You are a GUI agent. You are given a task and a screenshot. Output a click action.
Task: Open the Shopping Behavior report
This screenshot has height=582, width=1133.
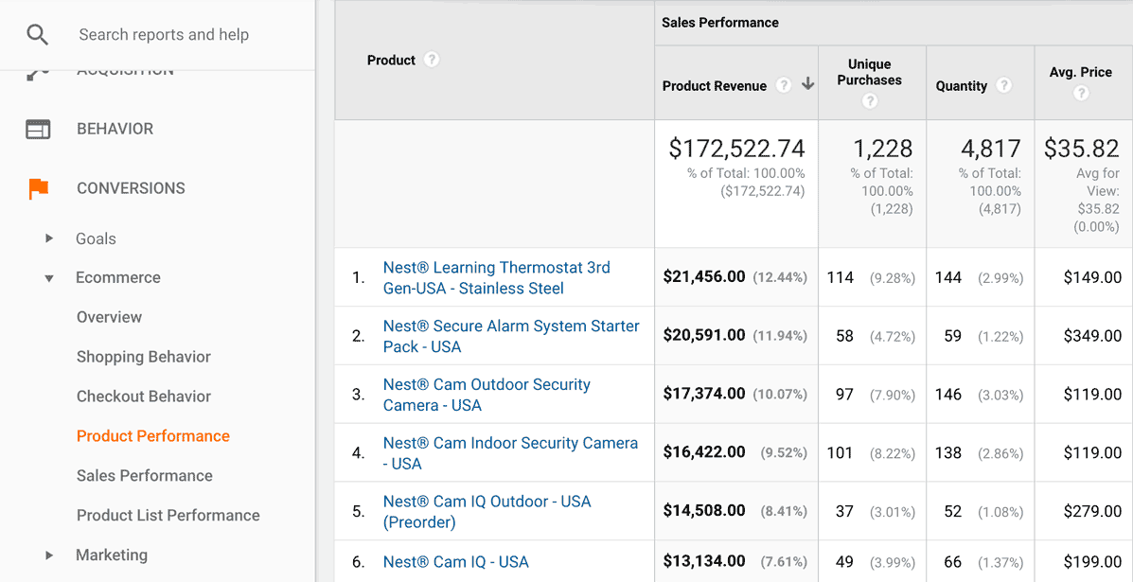coord(144,356)
